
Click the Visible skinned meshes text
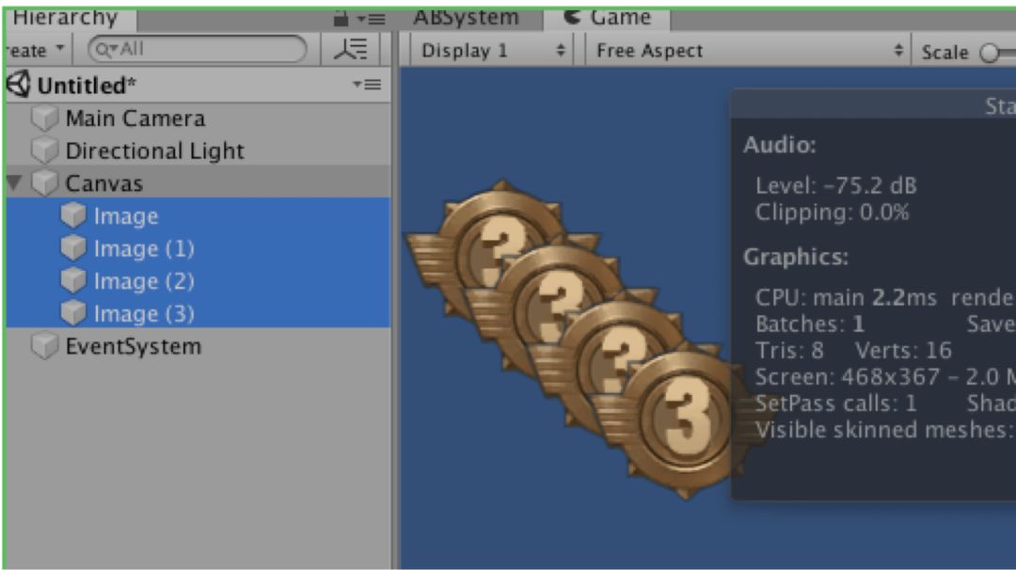883,430
